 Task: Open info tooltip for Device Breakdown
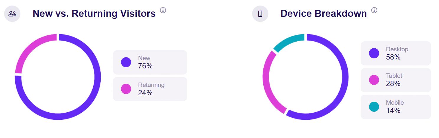(x=374, y=10)
